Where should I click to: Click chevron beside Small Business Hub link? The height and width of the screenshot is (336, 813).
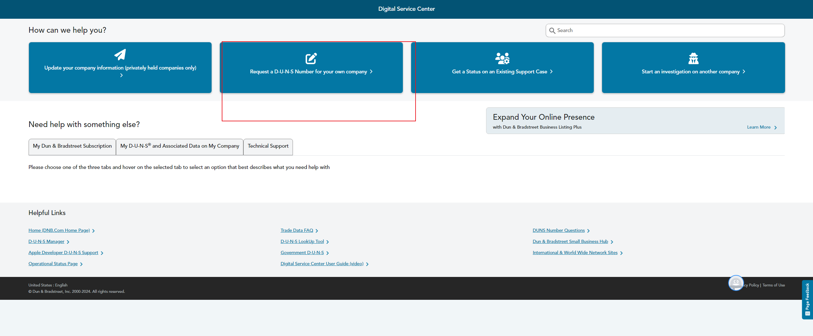[x=612, y=242]
